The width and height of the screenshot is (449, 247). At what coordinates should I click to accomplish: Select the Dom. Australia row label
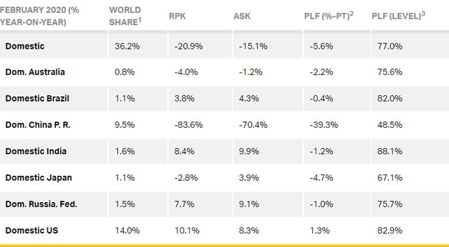35,72
